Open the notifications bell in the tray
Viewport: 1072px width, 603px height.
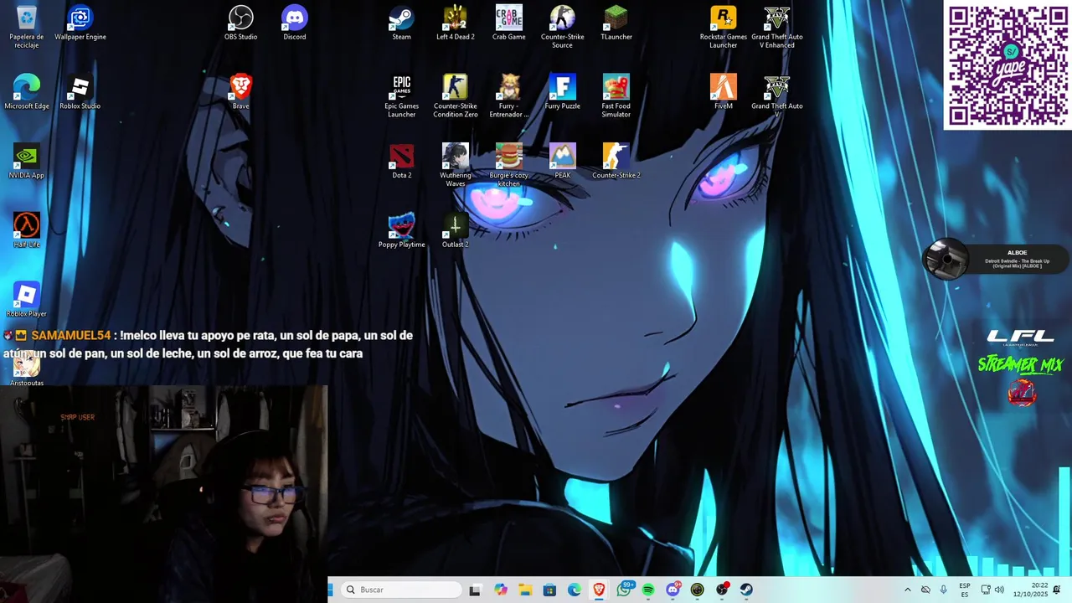[1057, 590]
